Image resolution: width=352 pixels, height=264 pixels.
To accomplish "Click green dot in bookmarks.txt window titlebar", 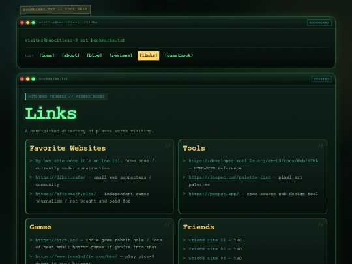I will (x=33, y=79).
